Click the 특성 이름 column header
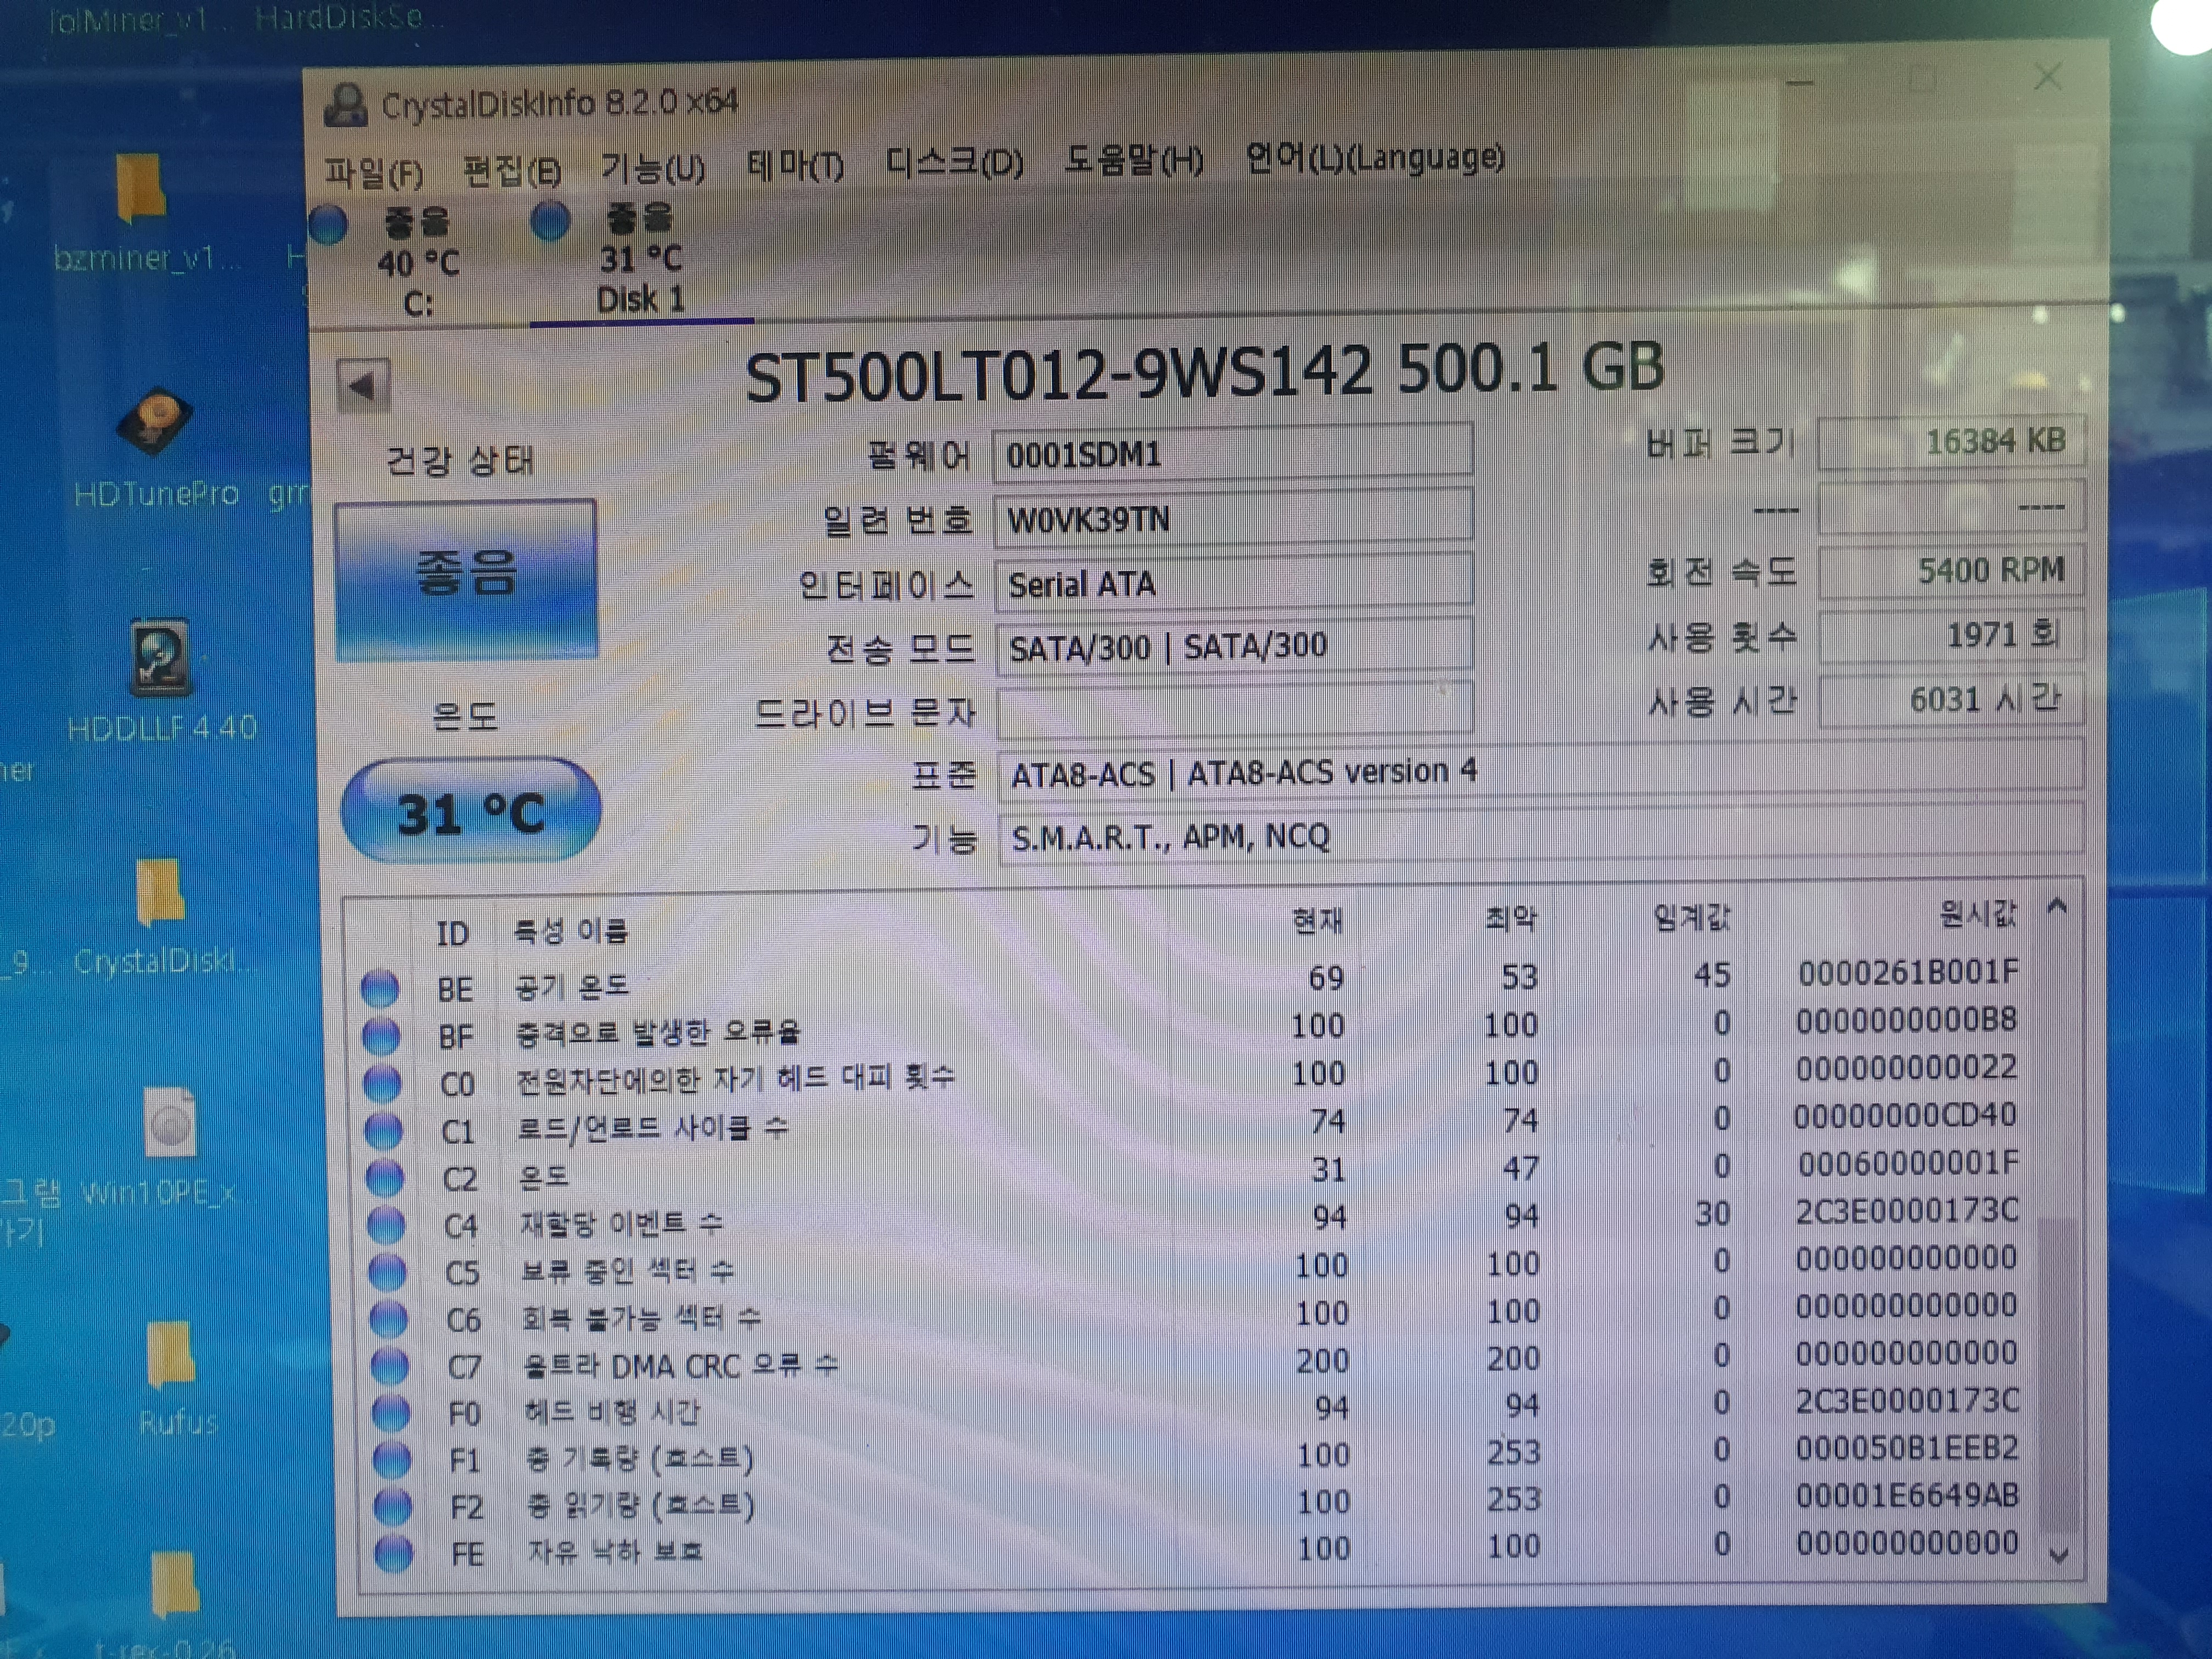Viewport: 2212px width, 1659px height. [x=570, y=931]
